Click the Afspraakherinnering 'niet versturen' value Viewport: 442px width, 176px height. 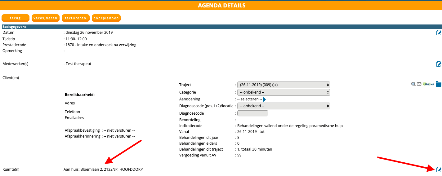click(119, 136)
